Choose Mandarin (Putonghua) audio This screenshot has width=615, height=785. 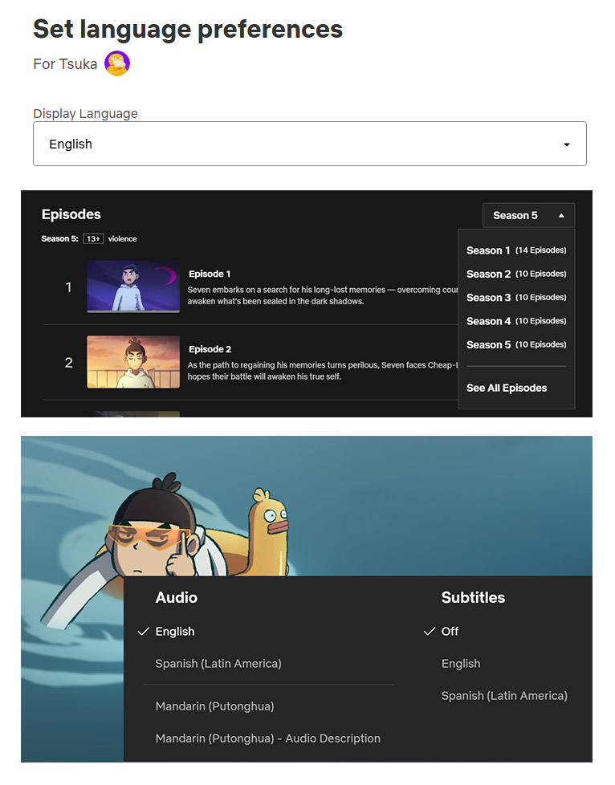(x=214, y=706)
